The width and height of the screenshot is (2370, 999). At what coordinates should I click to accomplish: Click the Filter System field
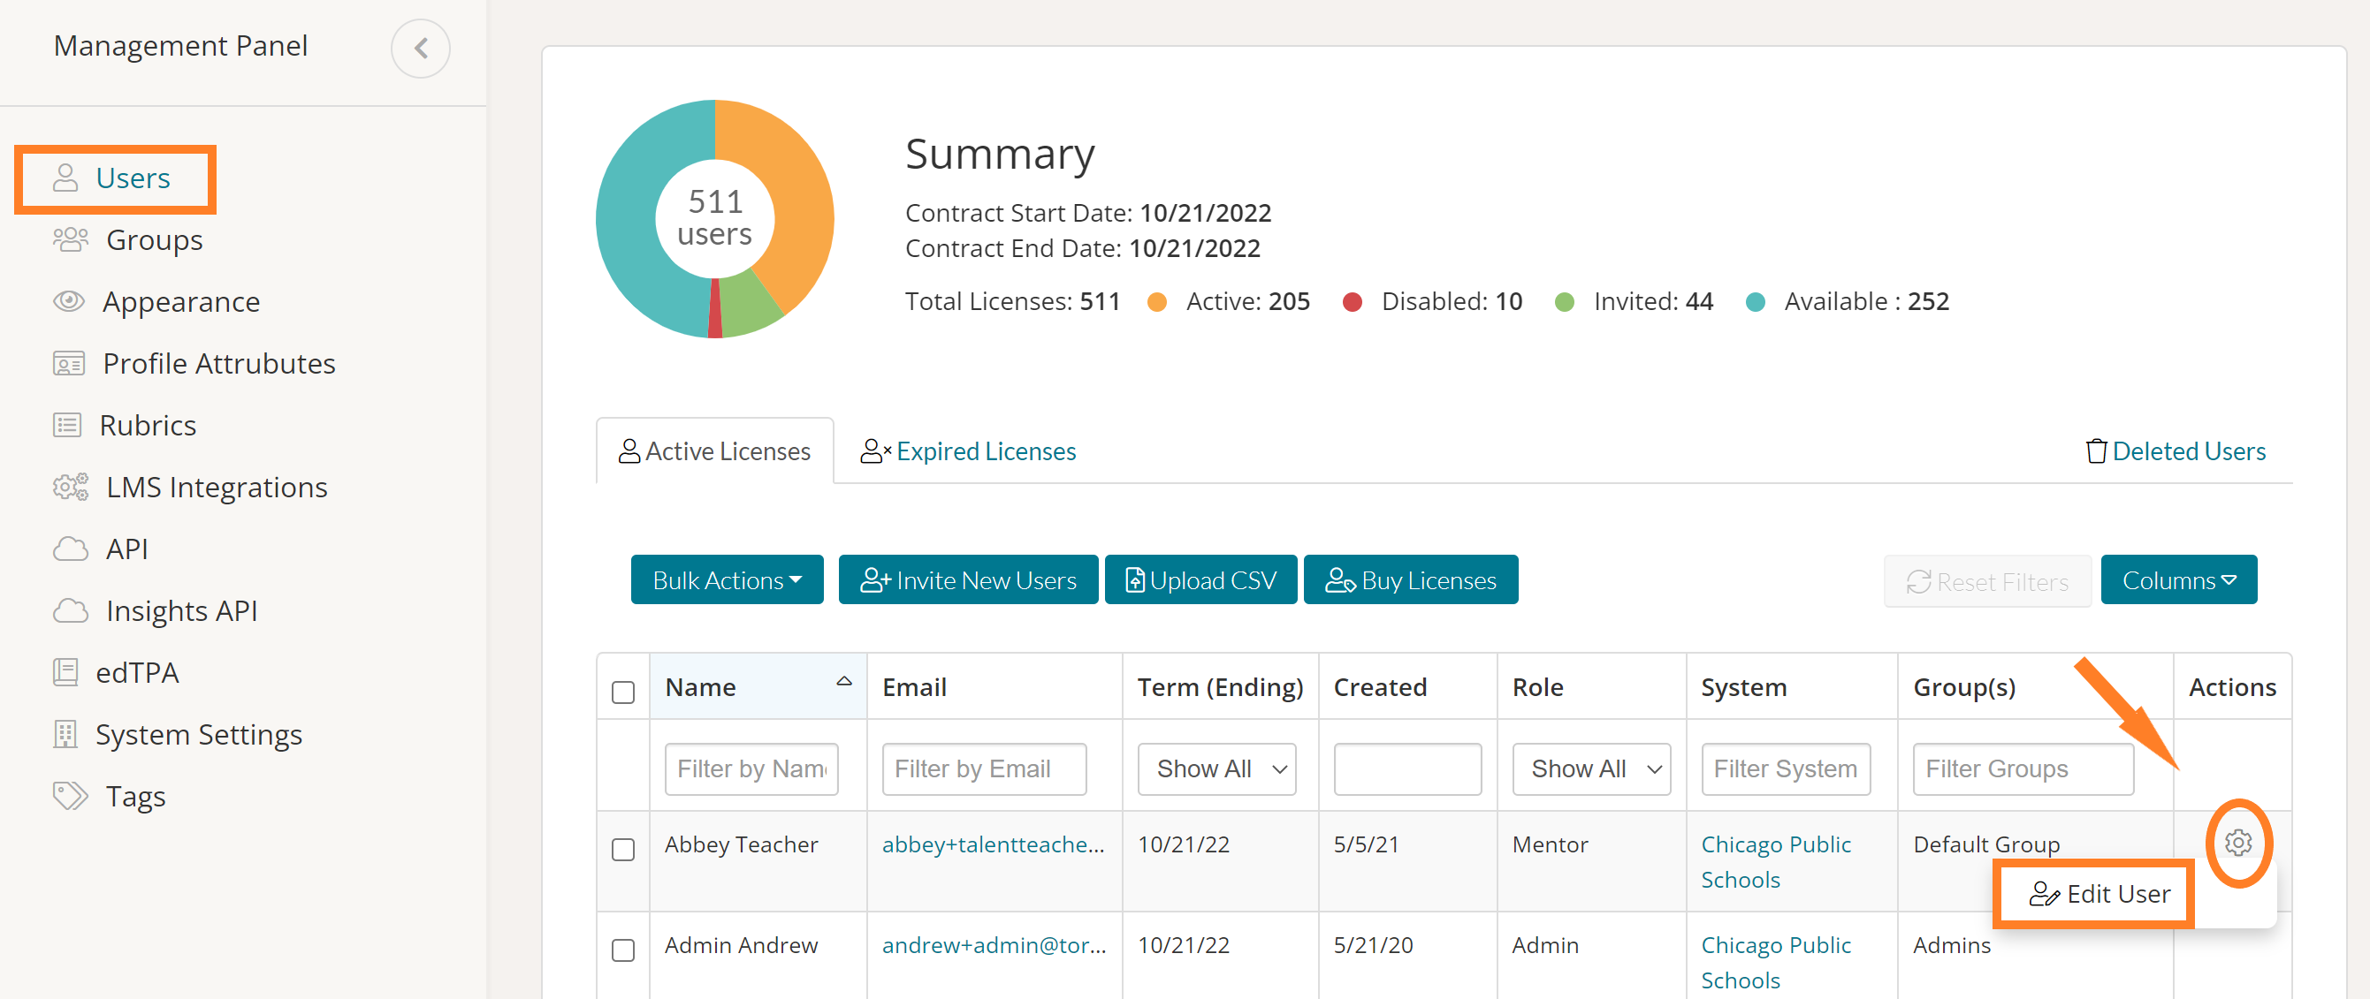point(1785,768)
